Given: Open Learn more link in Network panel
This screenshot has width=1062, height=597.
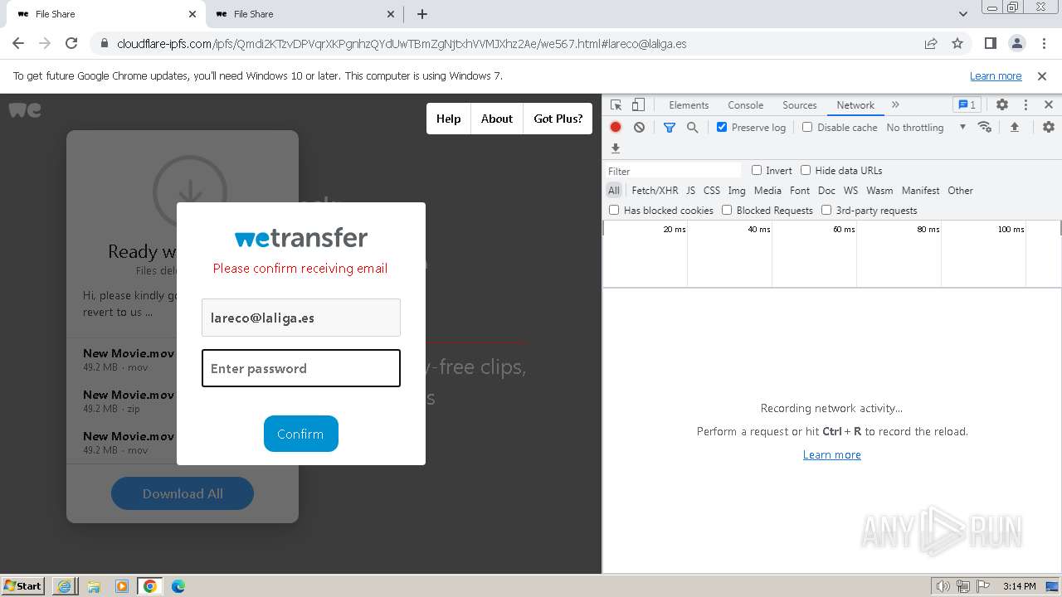Looking at the screenshot, I should point(832,454).
